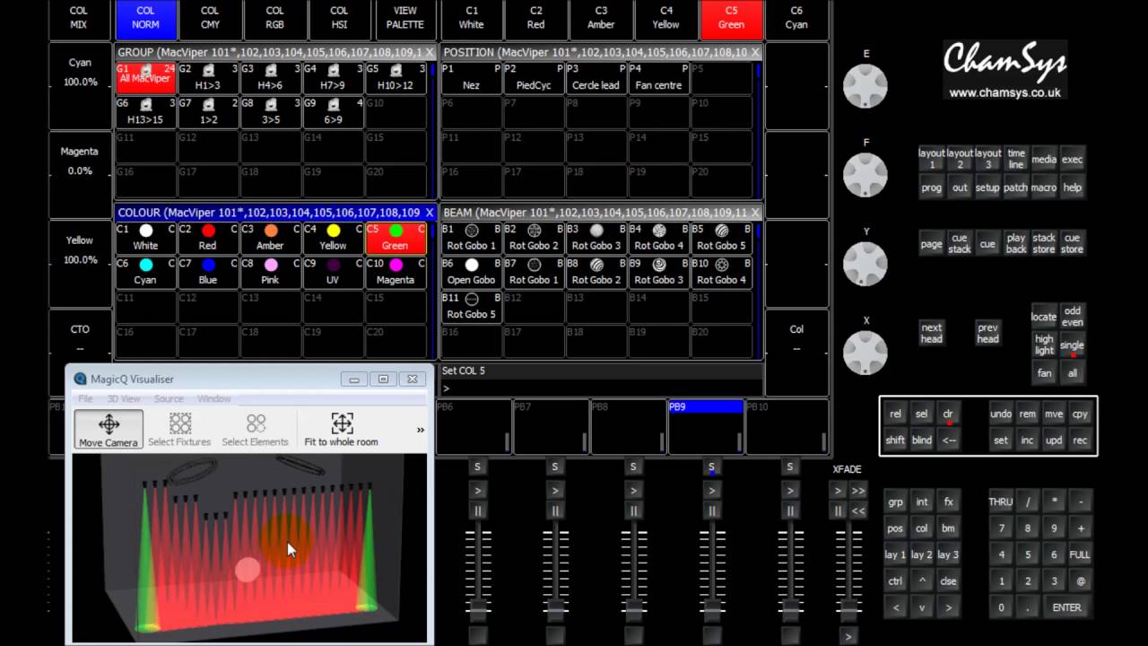
Task: Click the setup button
Action: coord(987,188)
